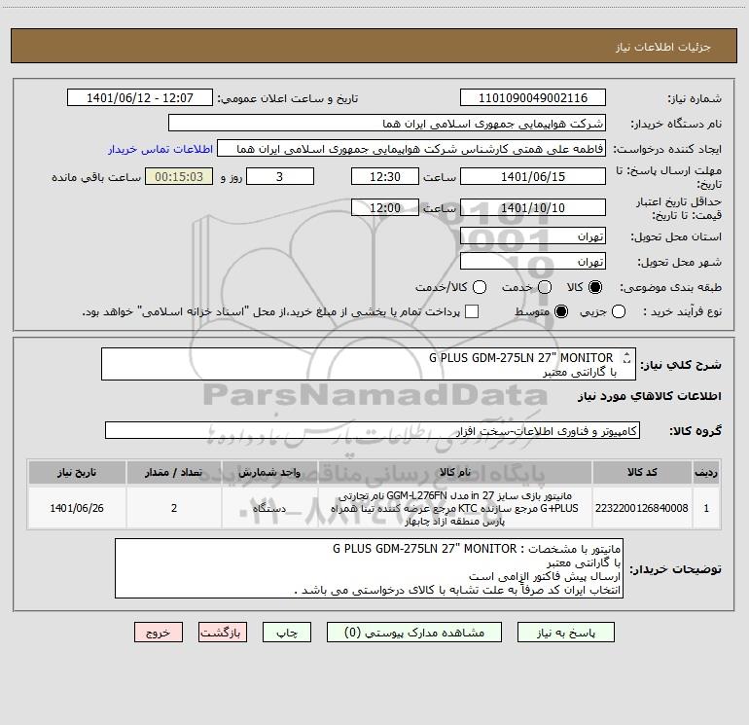Click the پاسخ به نیاز button
Viewport: 749px width, 725px height.
pos(565,633)
